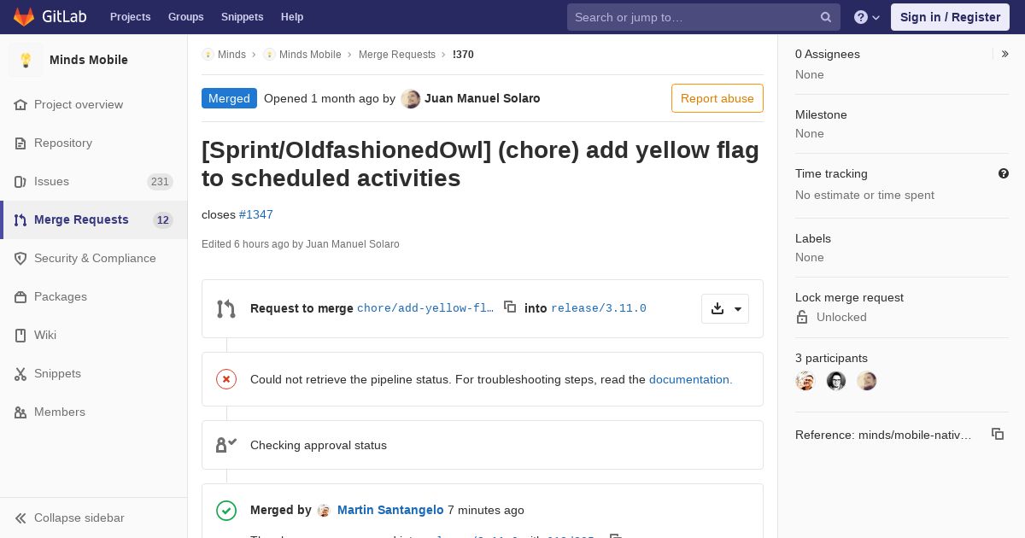This screenshot has height=538, width=1025.
Task: Open Project overview in sidebar
Action: point(79,104)
